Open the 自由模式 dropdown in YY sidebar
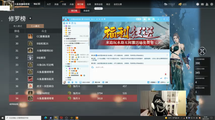The width and height of the screenshot is (215, 120). tap(67, 36)
